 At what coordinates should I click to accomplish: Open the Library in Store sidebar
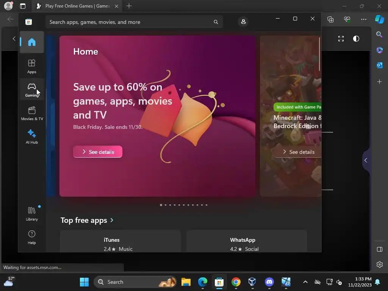tap(32, 214)
